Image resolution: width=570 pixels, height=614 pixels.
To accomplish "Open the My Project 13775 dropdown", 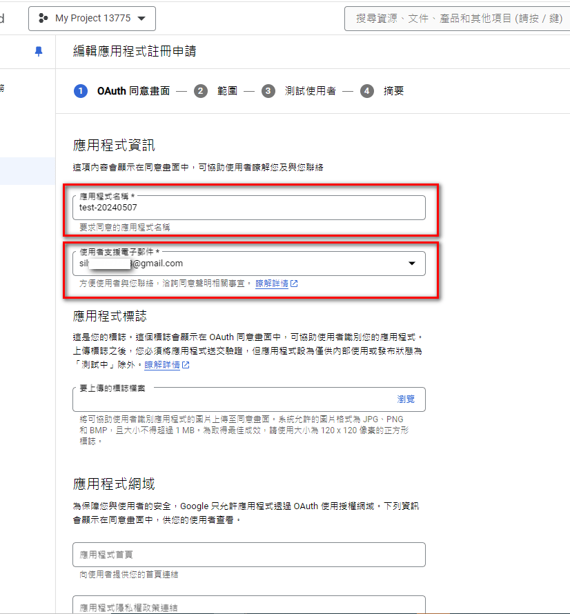I will (91, 18).
